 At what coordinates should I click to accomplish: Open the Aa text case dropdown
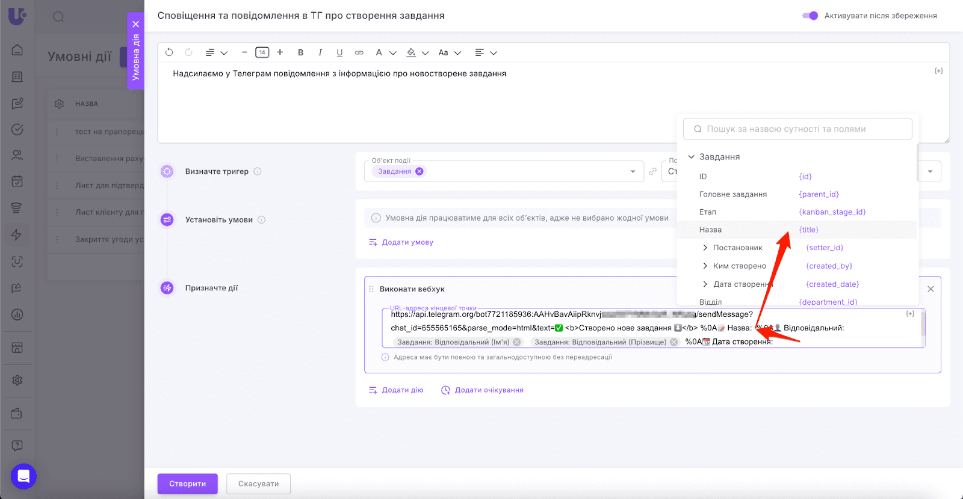pos(449,52)
